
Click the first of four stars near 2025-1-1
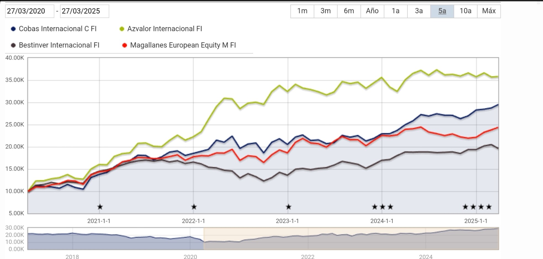pos(465,207)
